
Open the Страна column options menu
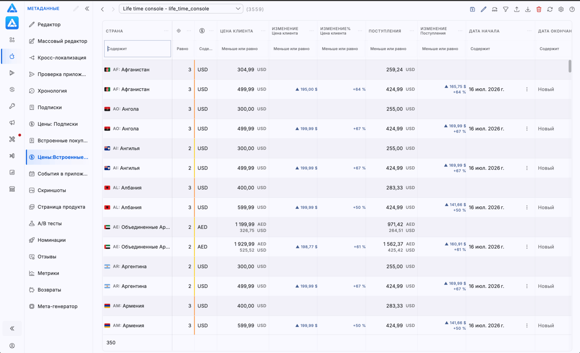click(166, 31)
